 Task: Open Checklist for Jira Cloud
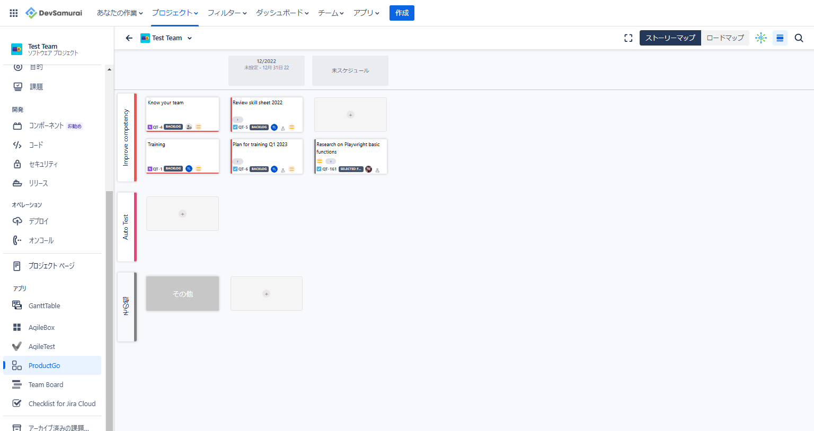61,404
